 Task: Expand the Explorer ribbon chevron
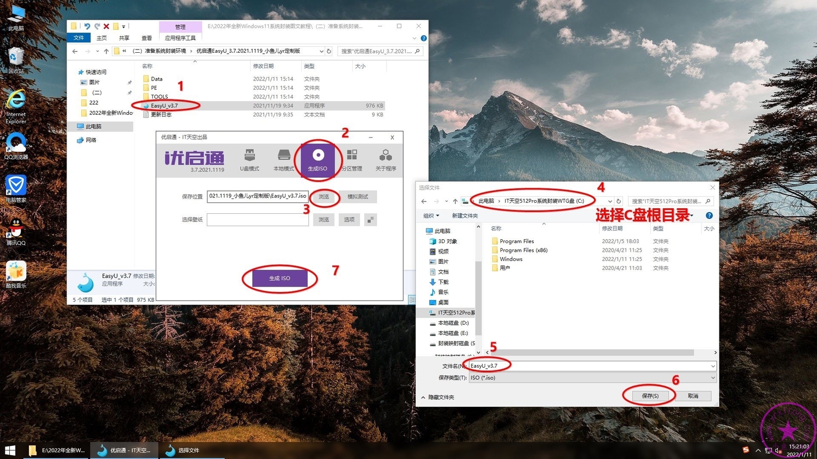click(414, 38)
